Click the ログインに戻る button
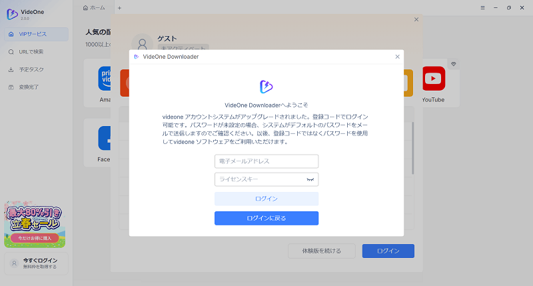Viewport: 533px width, 286px height. 266,218
